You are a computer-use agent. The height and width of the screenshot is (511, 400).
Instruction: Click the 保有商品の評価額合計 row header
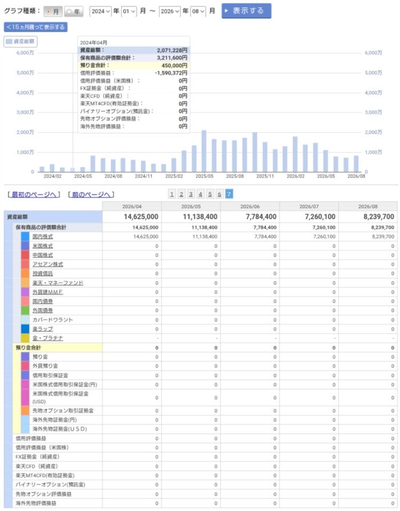[57, 227]
